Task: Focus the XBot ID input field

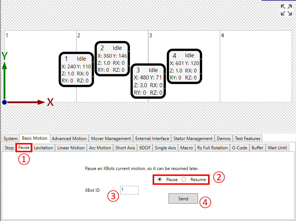Action: 129,190
